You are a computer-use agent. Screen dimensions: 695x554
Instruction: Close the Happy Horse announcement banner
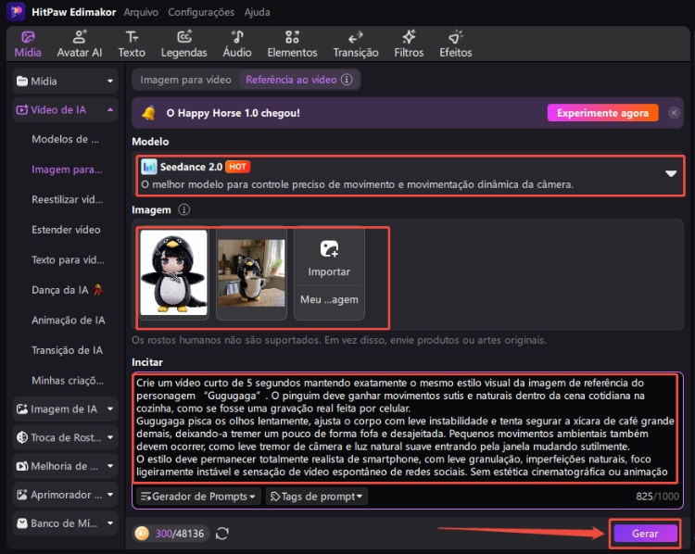click(674, 113)
